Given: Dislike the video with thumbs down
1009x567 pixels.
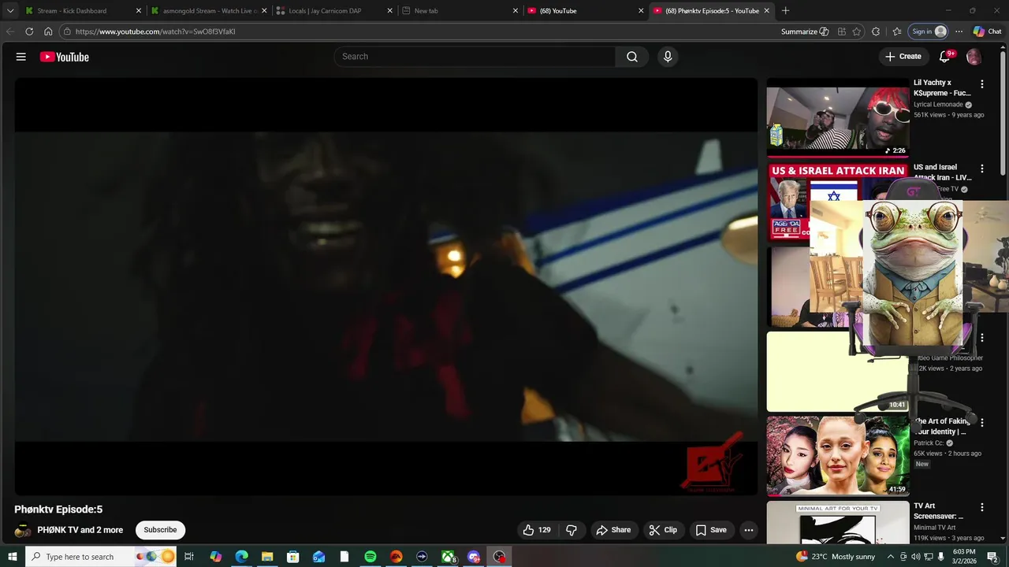Looking at the screenshot, I should coord(572,530).
